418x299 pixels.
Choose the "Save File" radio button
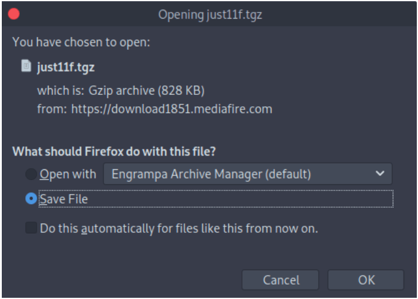[31, 199]
